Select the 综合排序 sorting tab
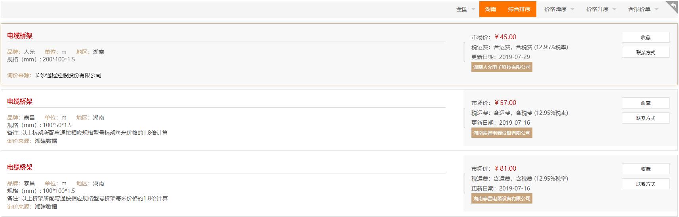 519,9
